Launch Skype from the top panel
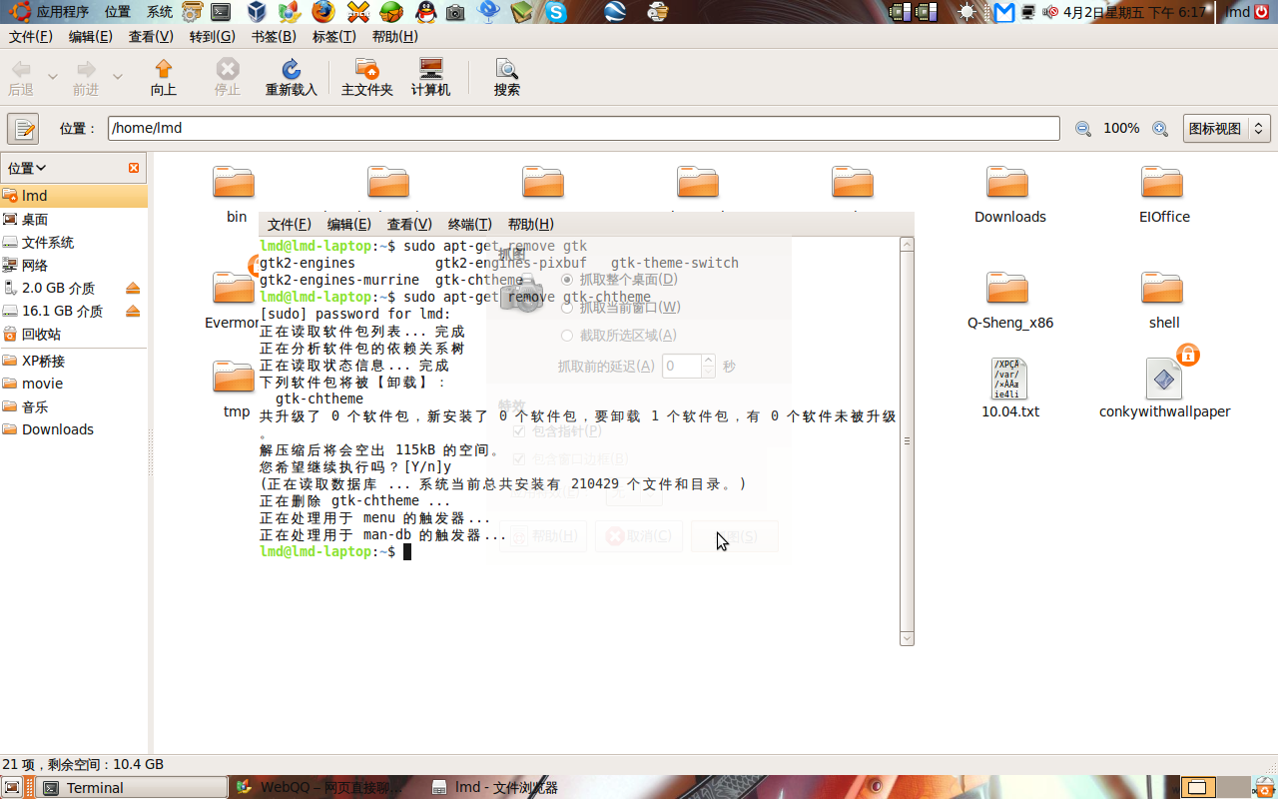 tap(555, 12)
